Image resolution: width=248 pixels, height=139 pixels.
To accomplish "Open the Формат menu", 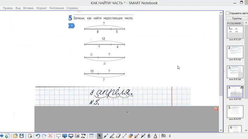I will point(41,8).
